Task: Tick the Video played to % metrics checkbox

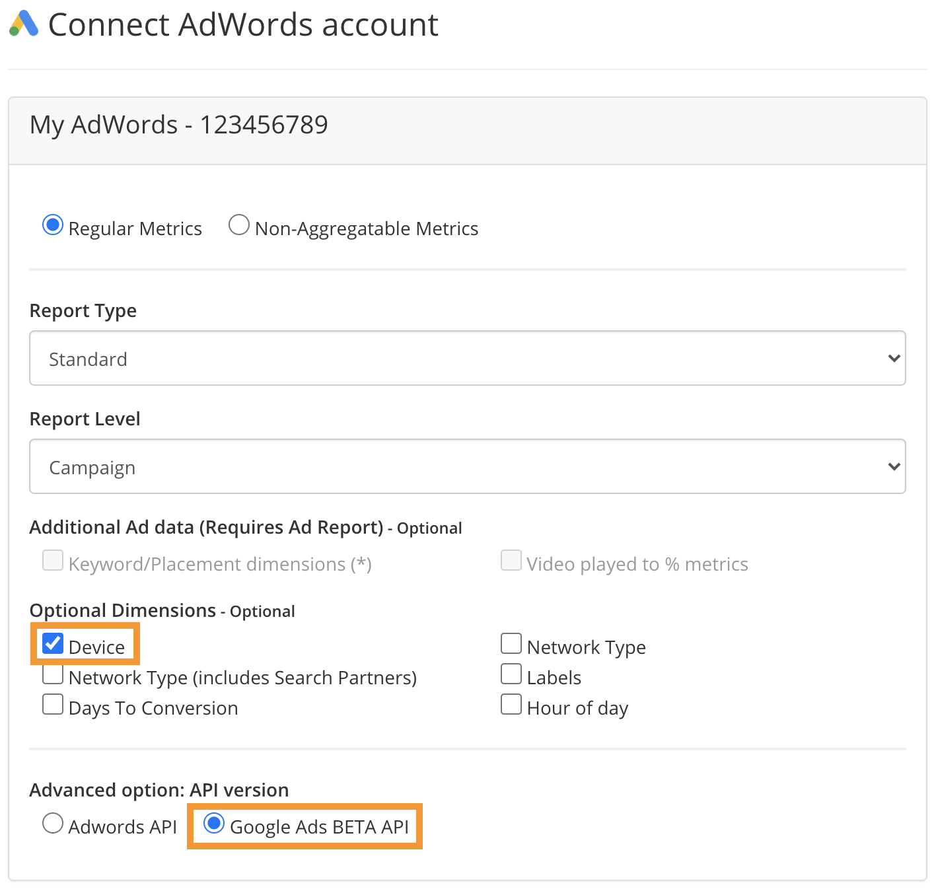Action: [x=511, y=561]
